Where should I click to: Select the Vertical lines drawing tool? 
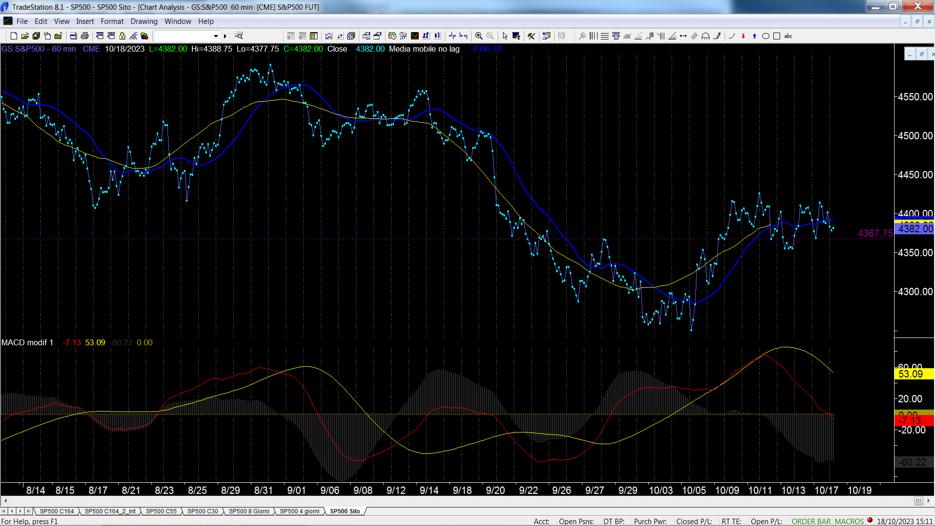tap(594, 36)
